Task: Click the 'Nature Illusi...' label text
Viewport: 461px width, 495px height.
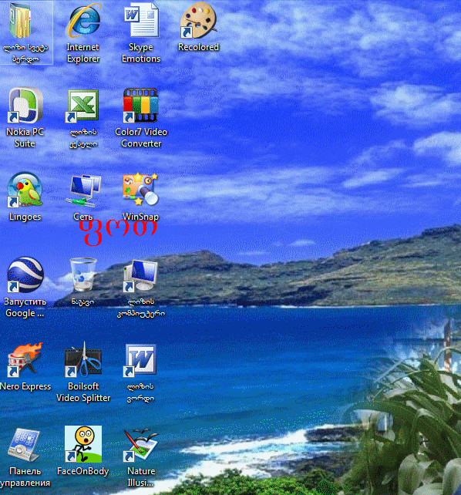Action: [x=141, y=477]
